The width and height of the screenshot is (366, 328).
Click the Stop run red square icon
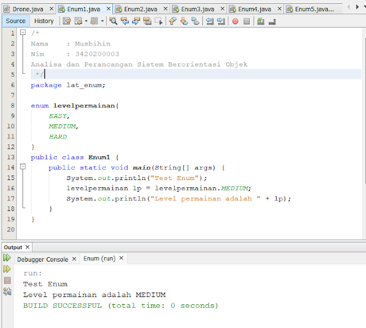7,280
